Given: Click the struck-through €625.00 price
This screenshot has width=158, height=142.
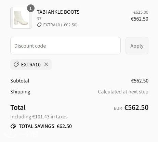Looking at the screenshot, I should 141,12.
